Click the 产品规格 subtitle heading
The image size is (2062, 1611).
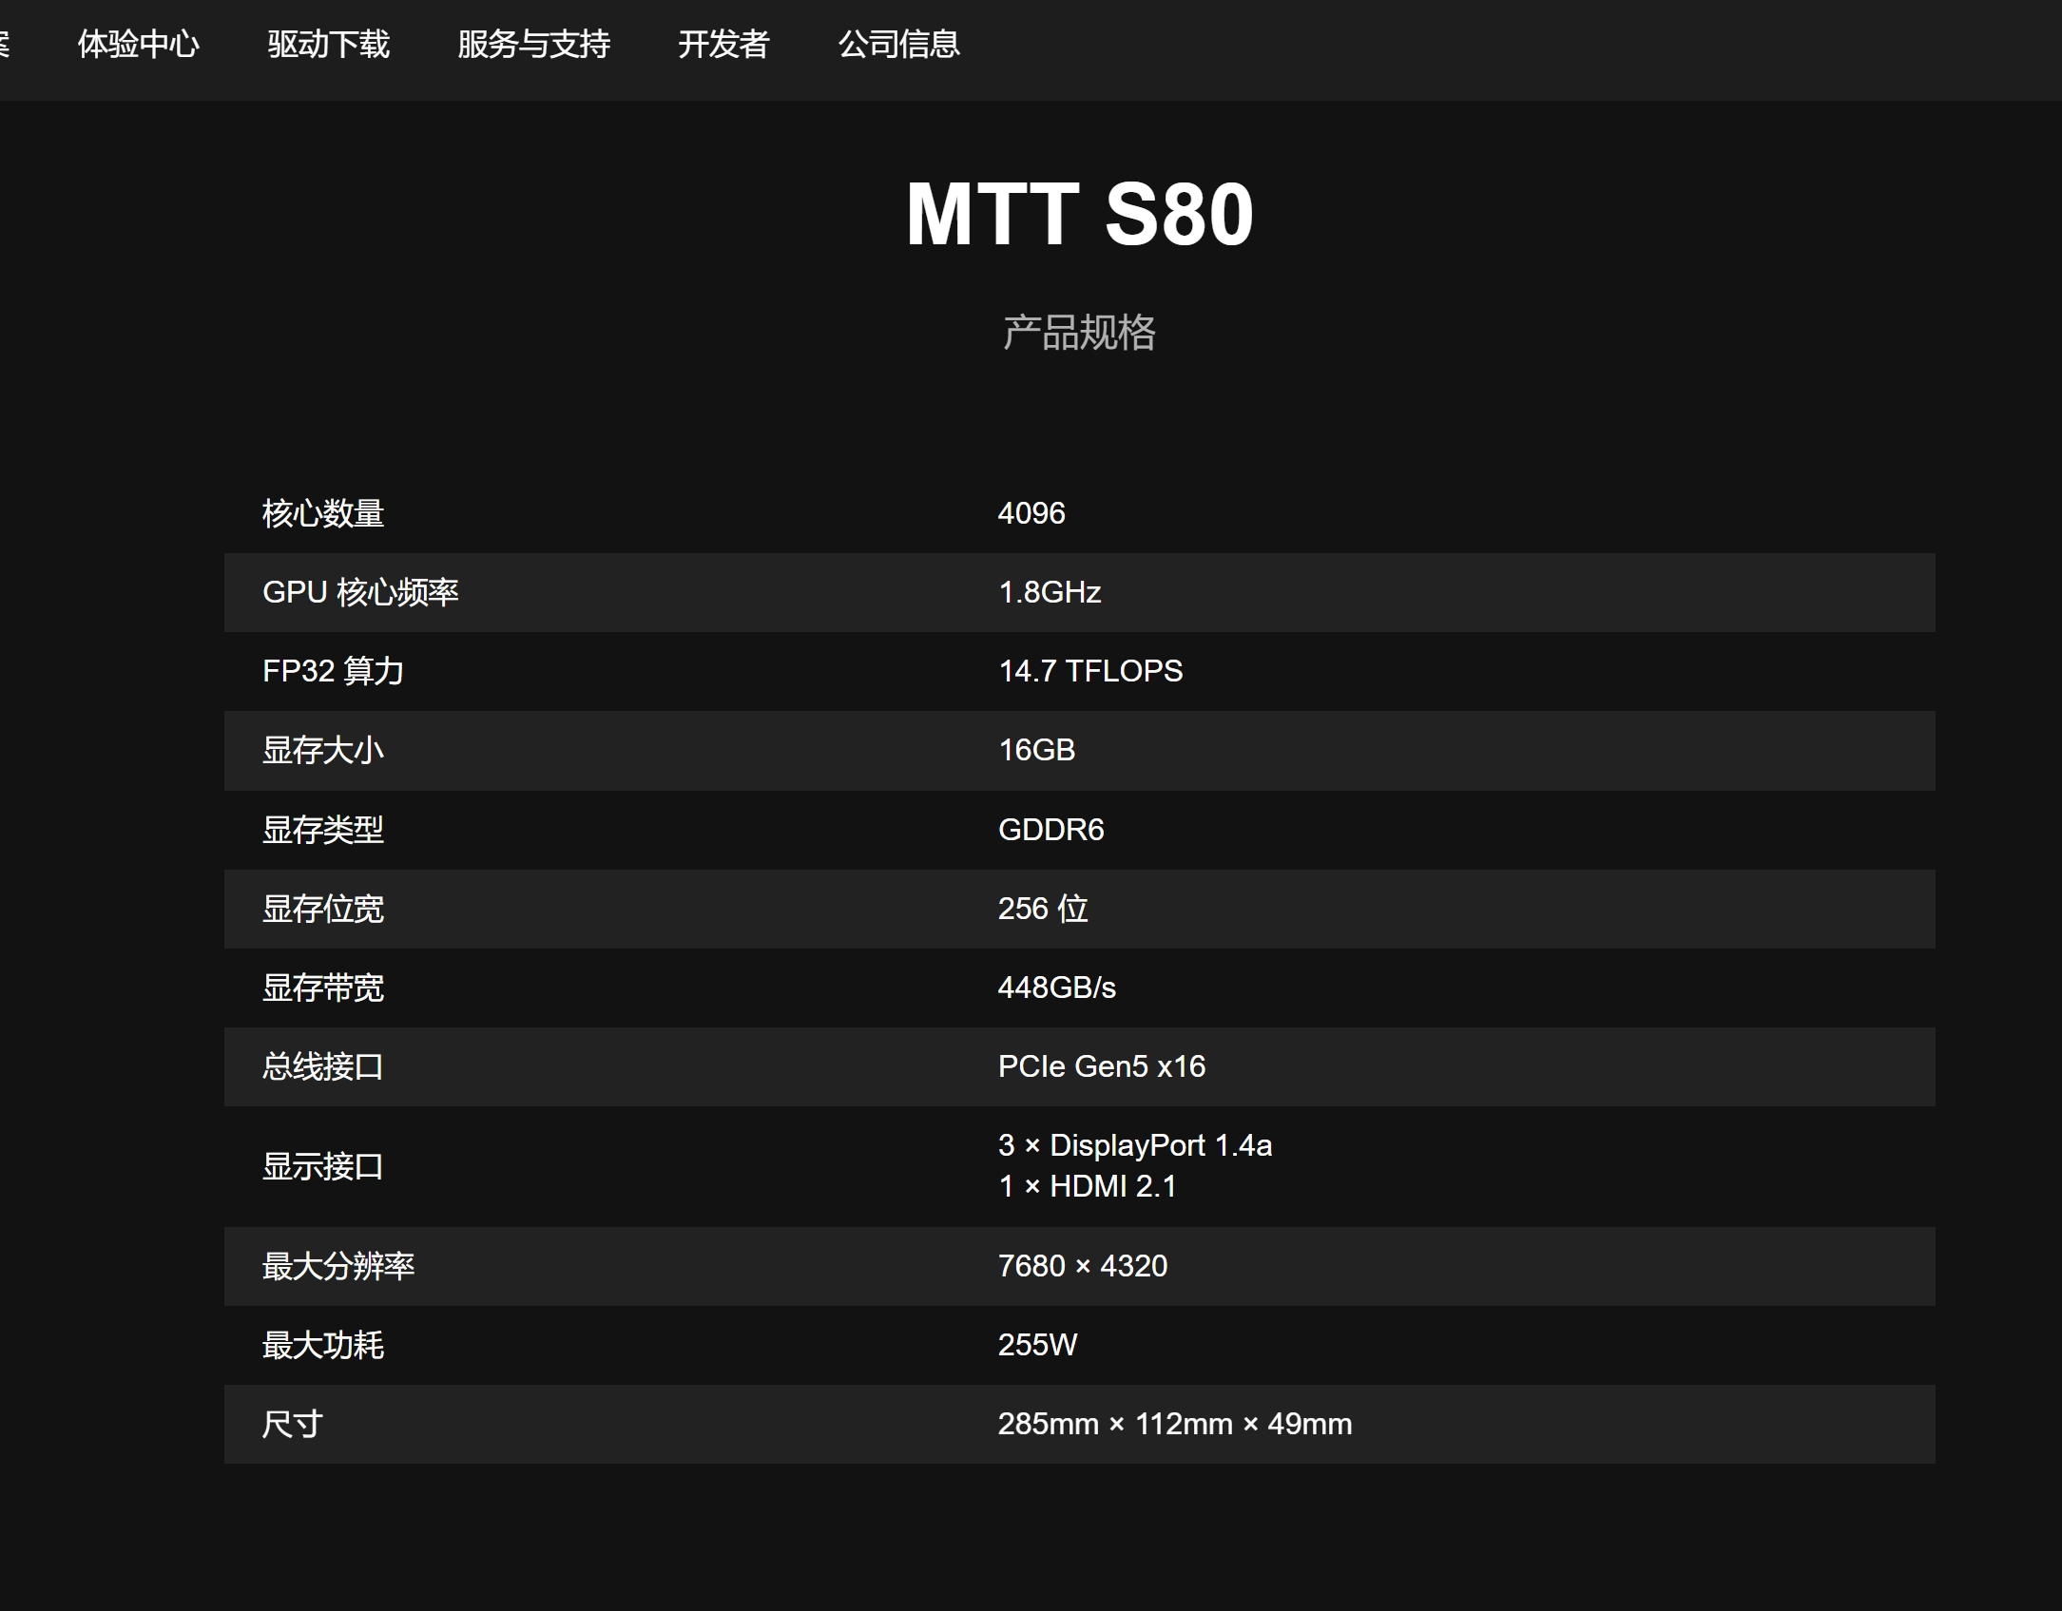coord(1079,333)
